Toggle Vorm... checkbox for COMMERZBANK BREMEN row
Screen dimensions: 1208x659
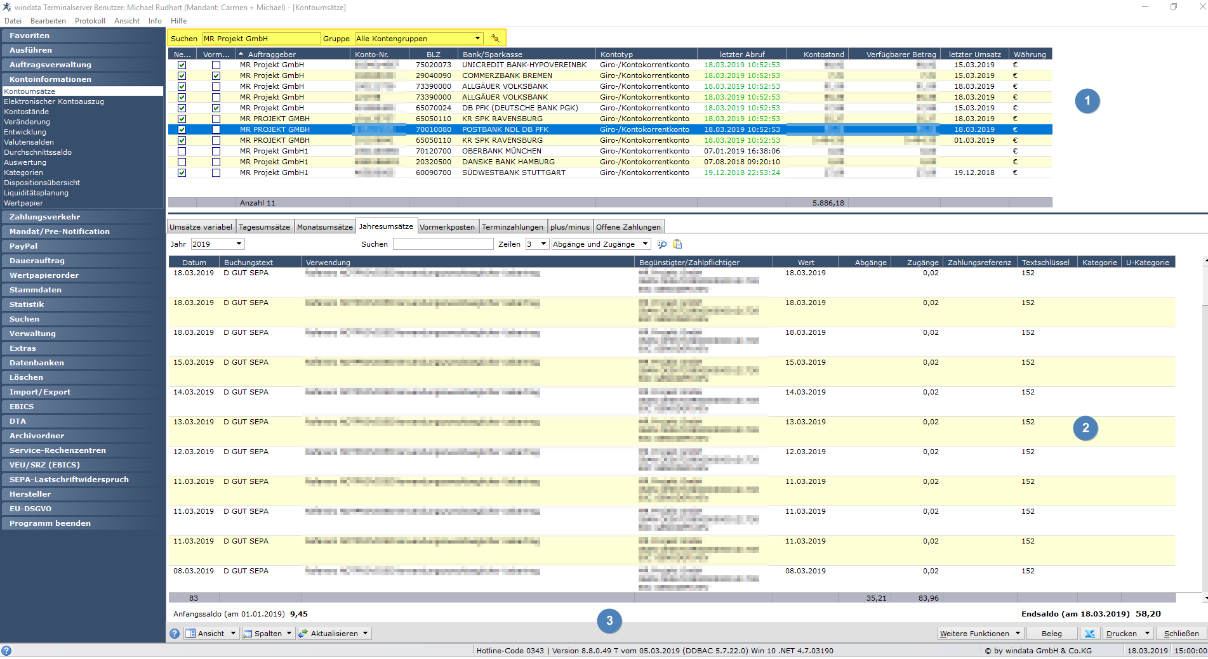pyautogui.click(x=216, y=75)
